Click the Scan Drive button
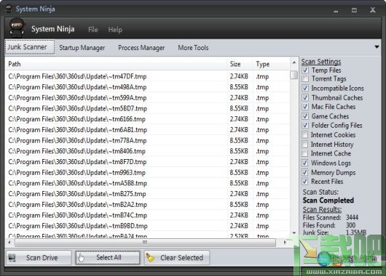The height and width of the screenshot is (276, 386). coord(39,258)
